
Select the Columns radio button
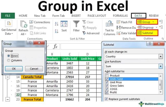coord(9,60)
